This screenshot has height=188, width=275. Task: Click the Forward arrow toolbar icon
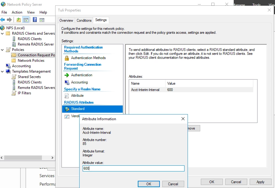tap(9, 20)
